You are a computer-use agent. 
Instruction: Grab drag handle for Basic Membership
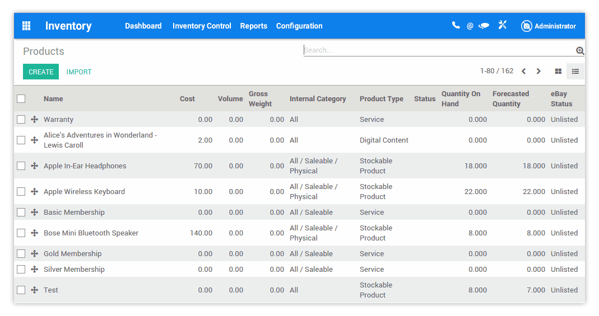click(34, 213)
